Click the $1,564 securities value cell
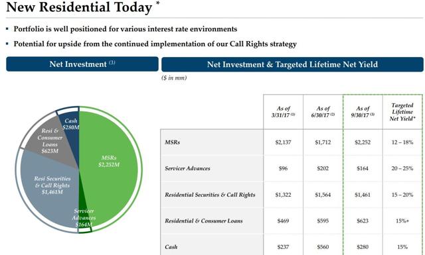Image resolution: width=425 pixels, height=255 pixels. (x=323, y=195)
